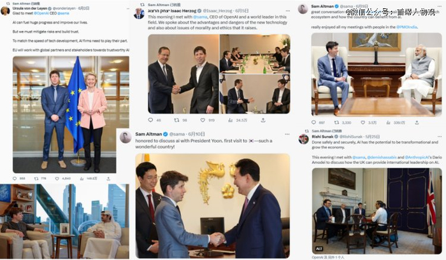This screenshot has height=260, width=446.
Task: Open the EU flag photo with von der Leyen
Action: tap(71, 114)
